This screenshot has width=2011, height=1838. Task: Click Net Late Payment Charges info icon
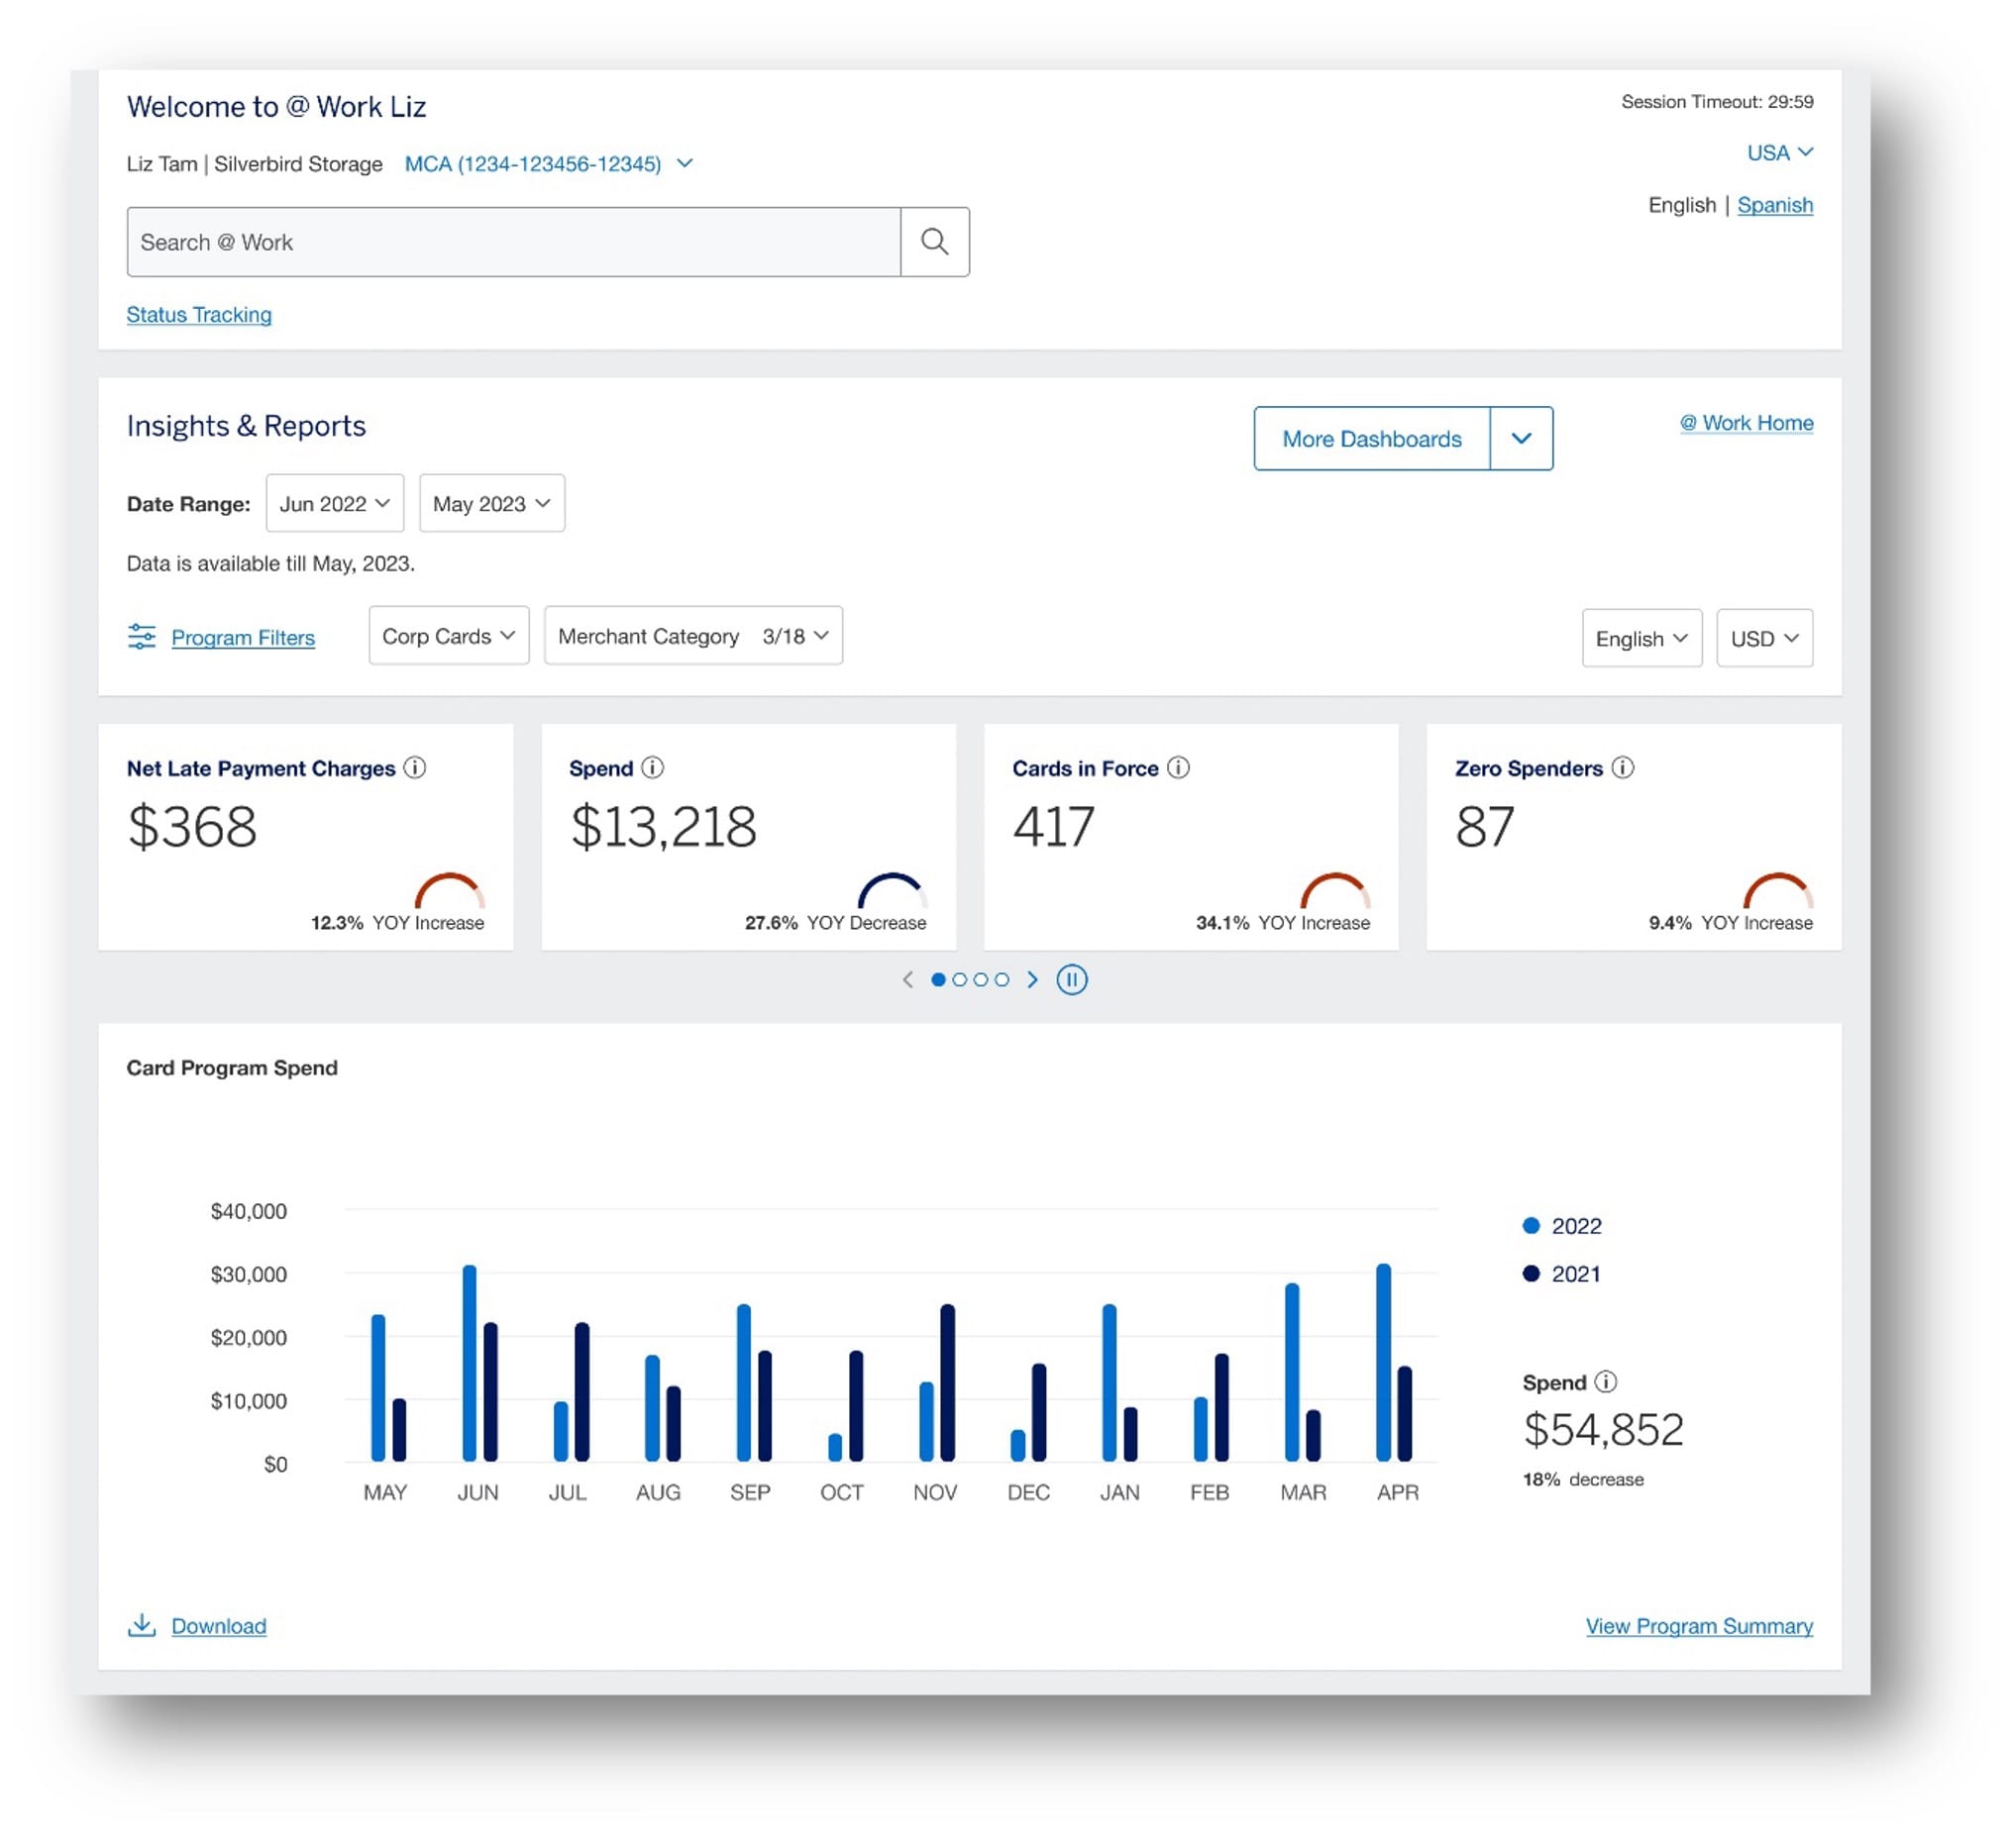click(414, 766)
